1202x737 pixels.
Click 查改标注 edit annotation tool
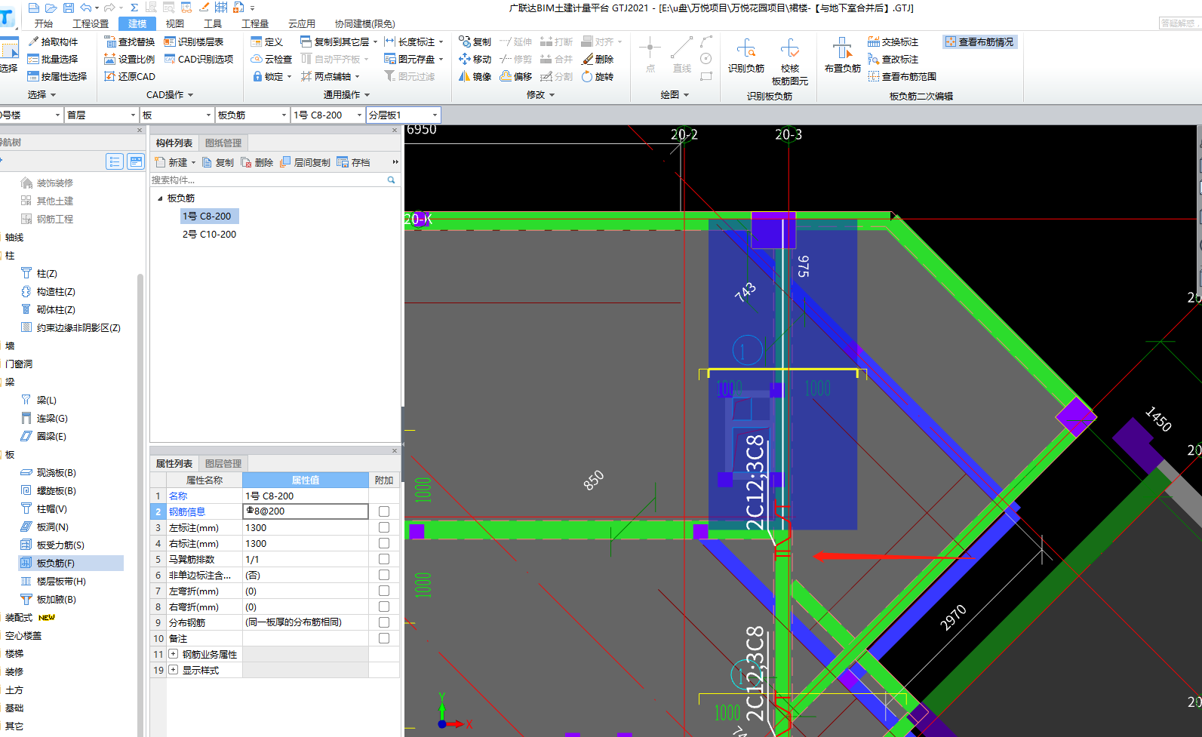click(893, 59)
